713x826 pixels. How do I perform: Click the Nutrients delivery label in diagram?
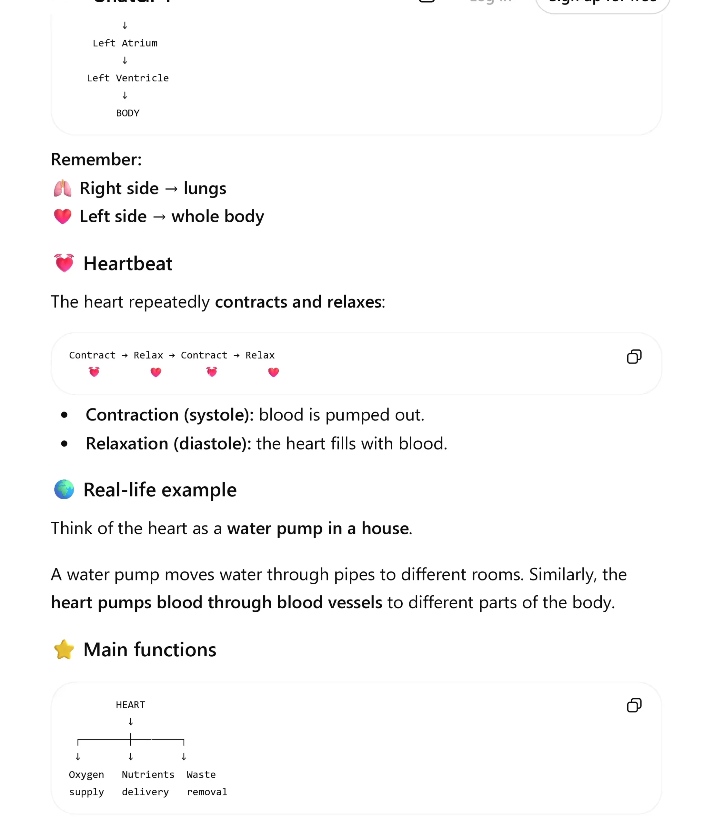[148, 783]
